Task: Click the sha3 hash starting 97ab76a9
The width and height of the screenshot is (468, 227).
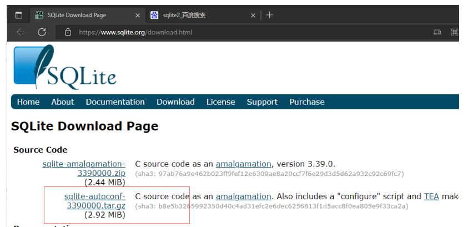Action: (269, 174)
